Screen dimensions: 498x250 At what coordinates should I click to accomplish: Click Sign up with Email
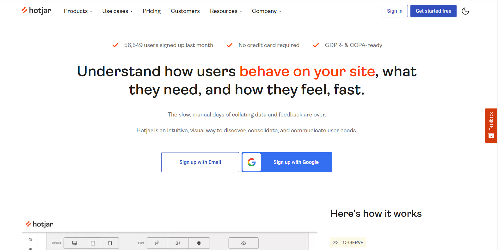point(200,162)
